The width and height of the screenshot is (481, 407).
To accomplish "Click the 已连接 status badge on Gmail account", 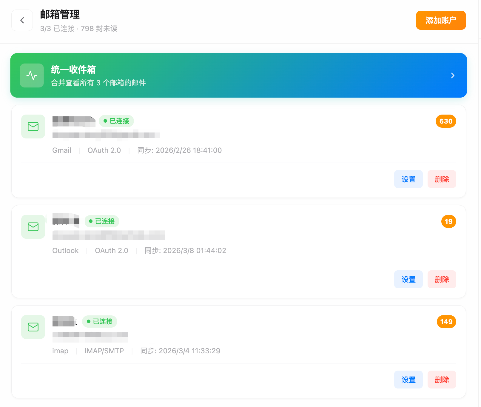I will [x=116, y=121].
